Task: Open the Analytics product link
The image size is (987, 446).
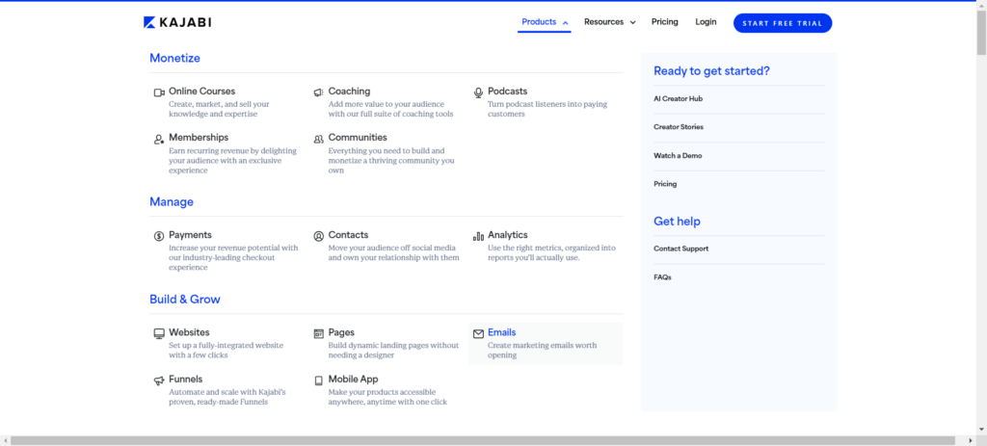Action: (507, 235)
